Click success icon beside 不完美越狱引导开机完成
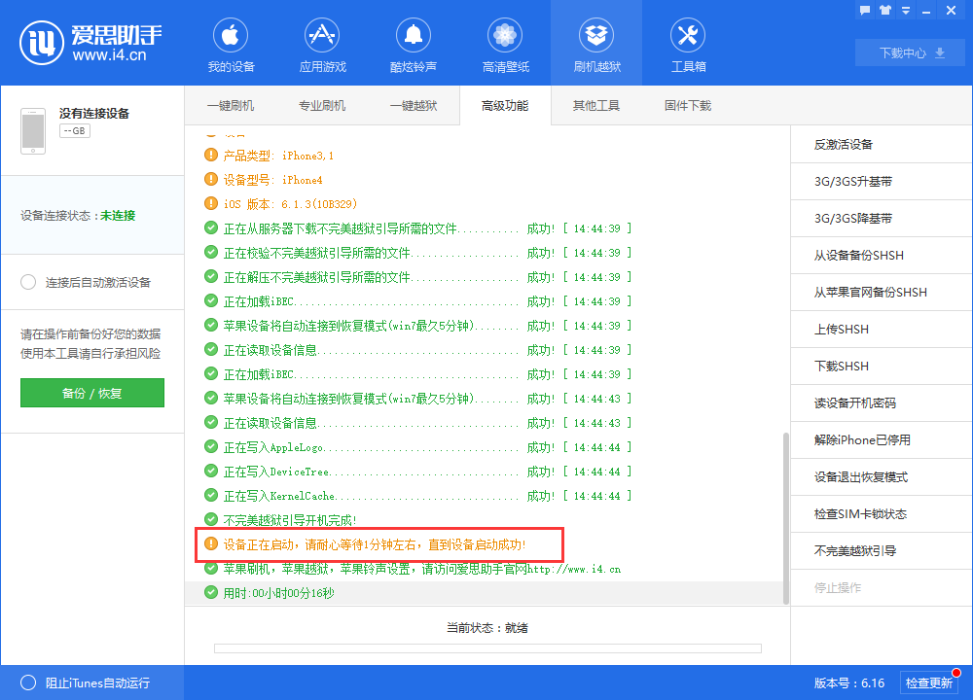 pyautogui.click(x=211, y=519)
